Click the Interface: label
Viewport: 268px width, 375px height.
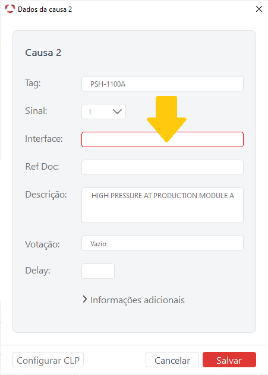[44, 139]
